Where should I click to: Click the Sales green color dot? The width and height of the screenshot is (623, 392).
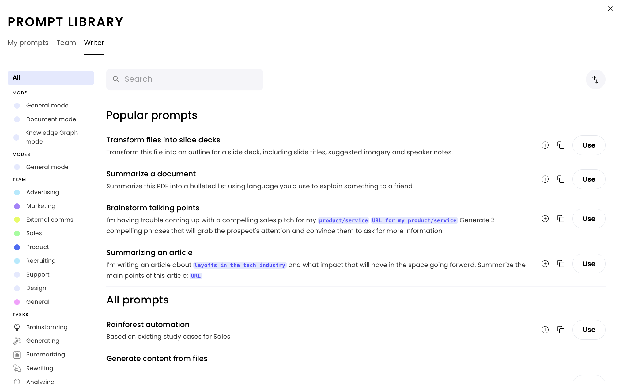tap(17, 233)
